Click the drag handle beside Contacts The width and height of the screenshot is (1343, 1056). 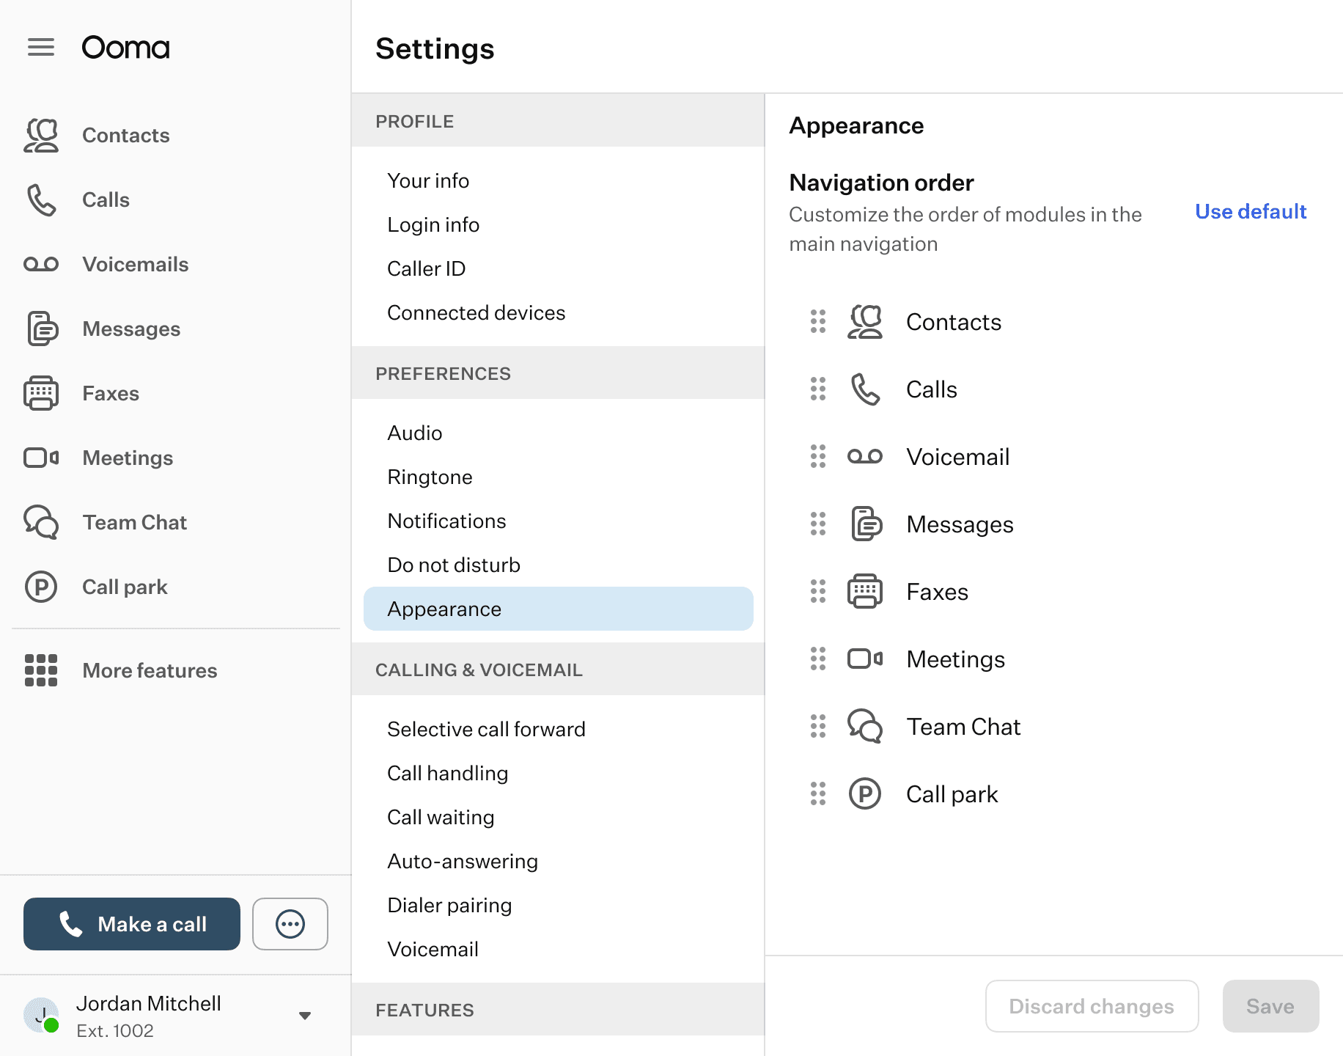click(x=818, y=322)
